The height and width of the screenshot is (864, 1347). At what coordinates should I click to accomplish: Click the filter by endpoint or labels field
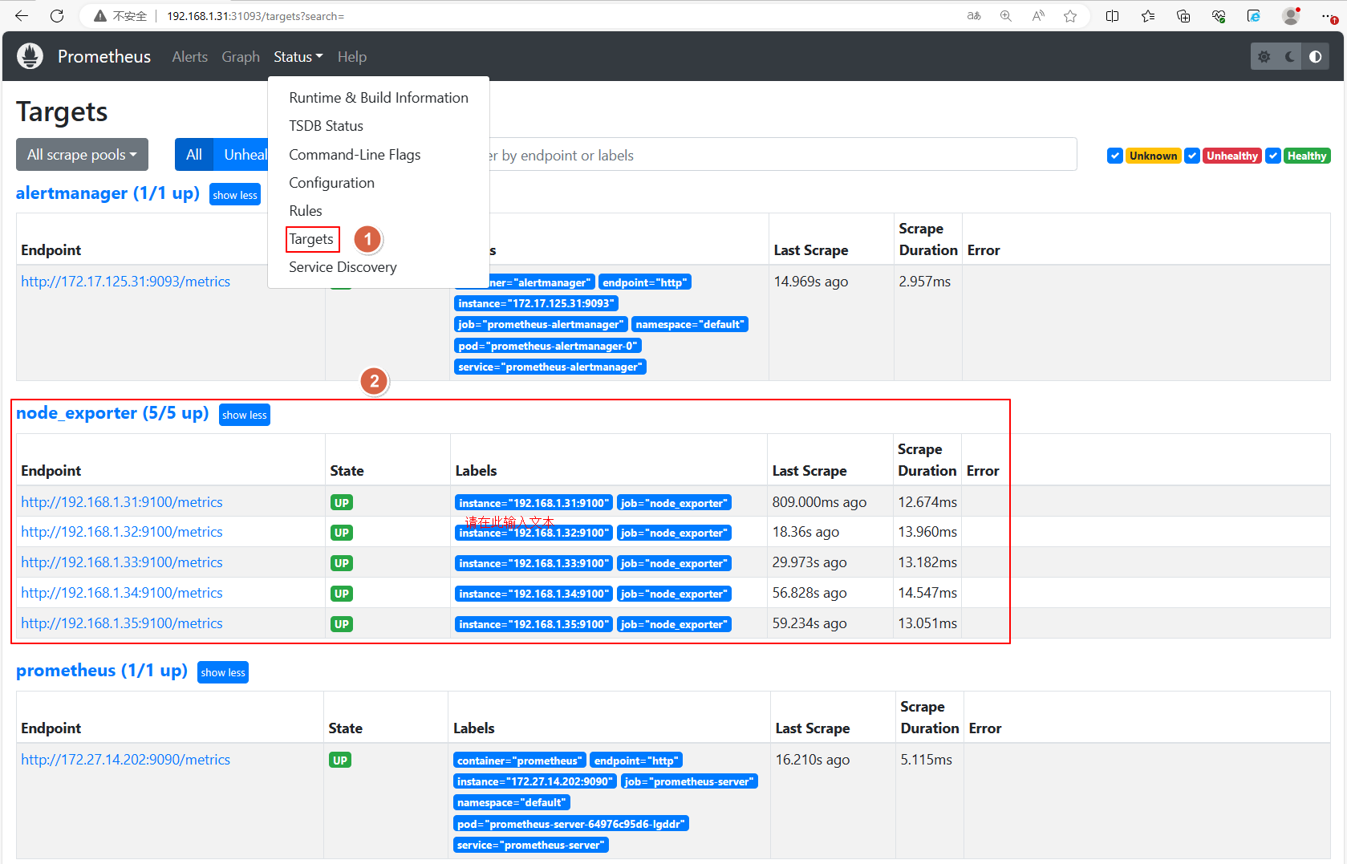click(782, 155)
